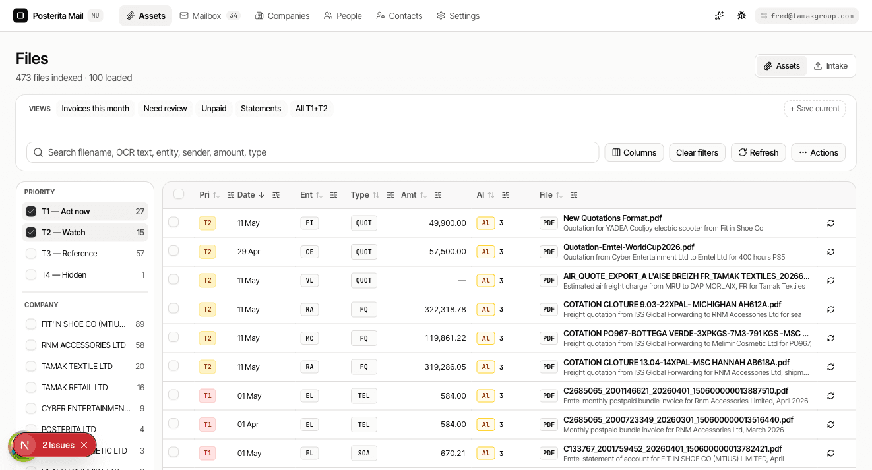Open filter icon for AI column

click(x=505, y=195)
